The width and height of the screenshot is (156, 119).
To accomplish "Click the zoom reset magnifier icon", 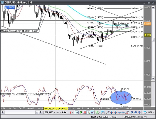I will pos(127,112).
